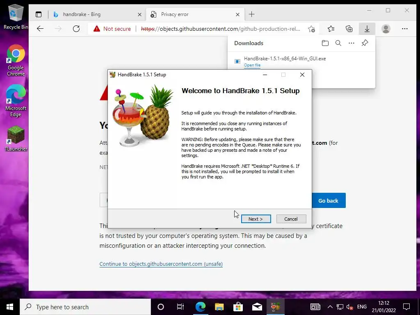Click the muted volume tray icon
This screenshot has height=315, width=420.
coord(349,307)
